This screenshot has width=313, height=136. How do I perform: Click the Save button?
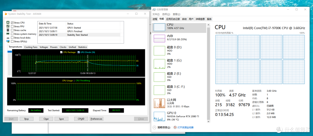point(61,119)
